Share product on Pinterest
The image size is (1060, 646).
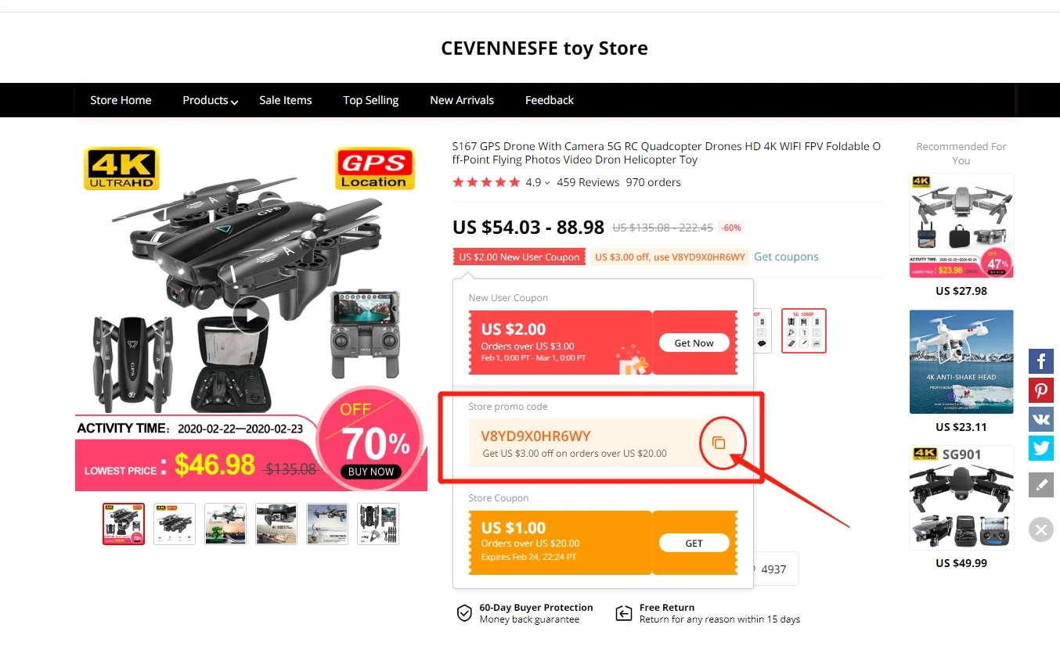tap(1041, 389)
